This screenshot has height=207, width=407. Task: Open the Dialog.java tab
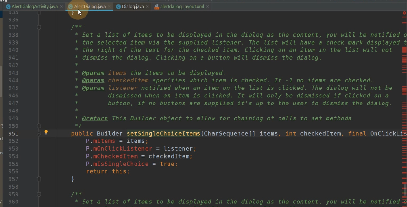click(133, 6)
